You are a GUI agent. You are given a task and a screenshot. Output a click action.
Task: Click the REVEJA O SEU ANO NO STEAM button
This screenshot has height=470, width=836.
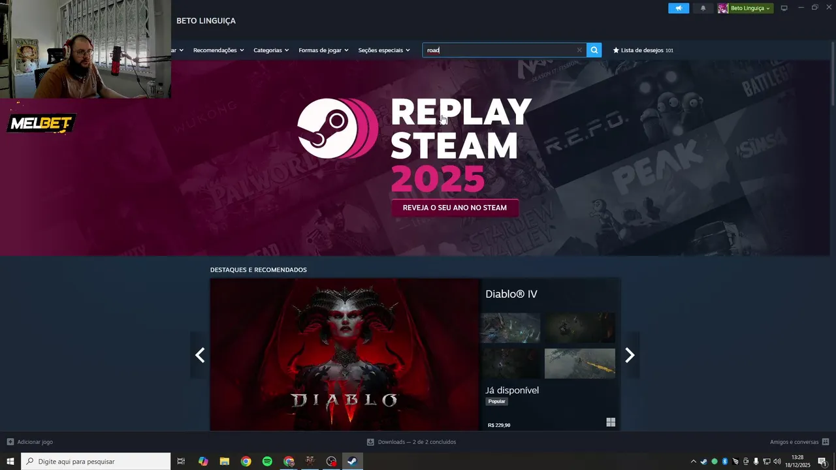455,208
